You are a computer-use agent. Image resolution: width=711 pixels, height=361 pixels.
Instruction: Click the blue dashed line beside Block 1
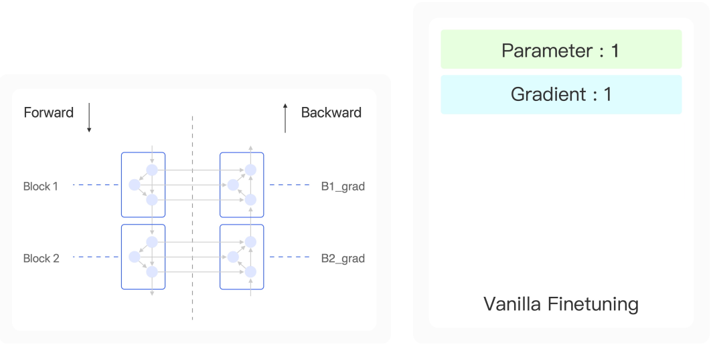(95, 185)
